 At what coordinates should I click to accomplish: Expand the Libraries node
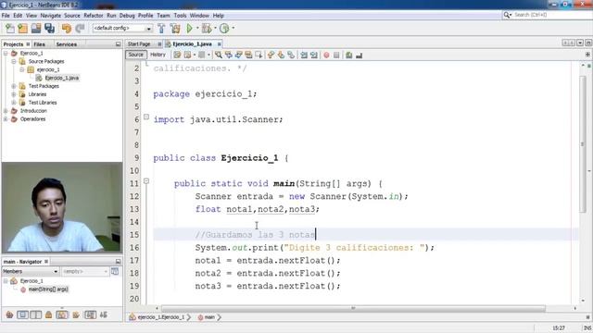[14, 94]
